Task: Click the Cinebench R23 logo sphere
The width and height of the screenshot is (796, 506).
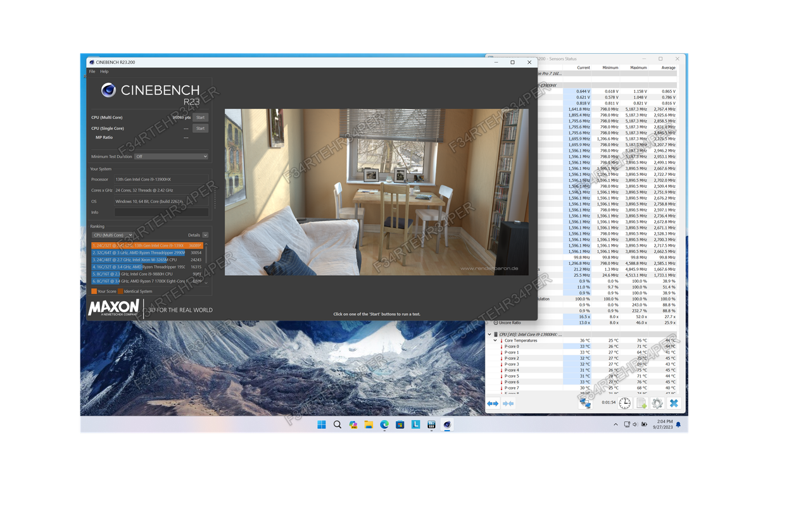Action: click(x=108, y=90)
